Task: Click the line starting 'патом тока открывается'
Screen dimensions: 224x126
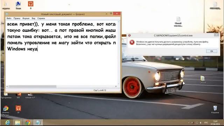Action: pos(62,36)
